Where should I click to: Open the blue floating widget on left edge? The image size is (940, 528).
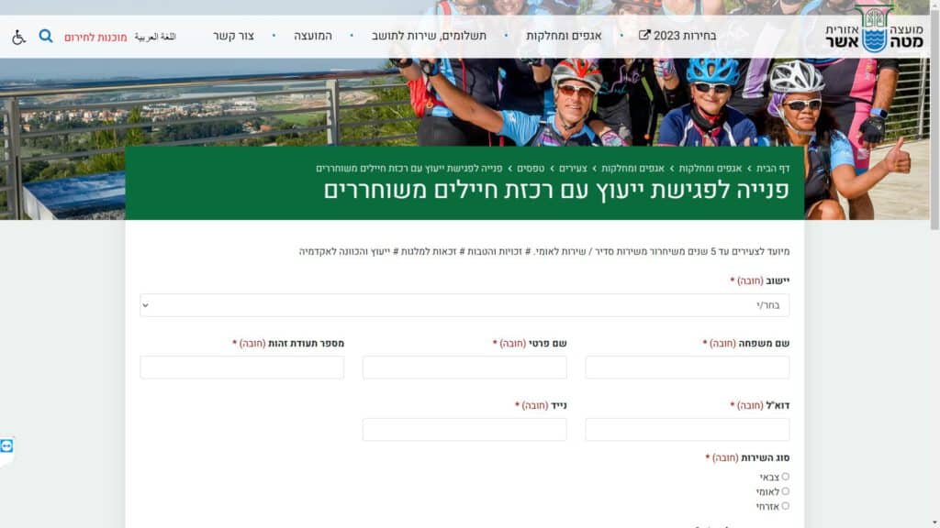coord(6,446)
